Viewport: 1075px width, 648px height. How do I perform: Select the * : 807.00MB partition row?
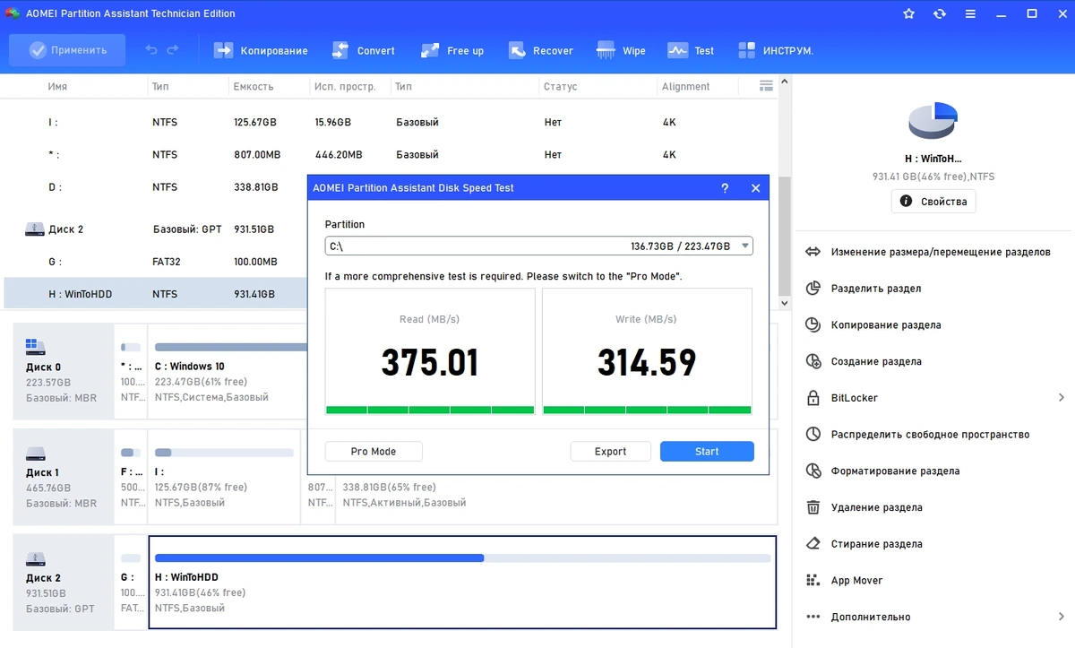[390, 154]
